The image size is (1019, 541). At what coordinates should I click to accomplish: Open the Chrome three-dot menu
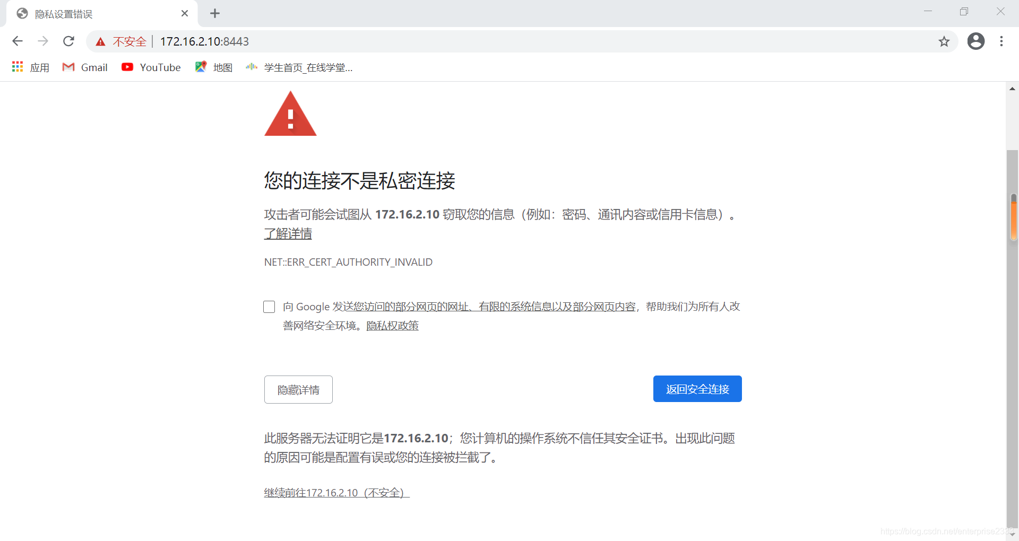(1001, 41)
